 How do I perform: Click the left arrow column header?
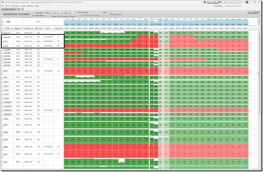[152, 28]
